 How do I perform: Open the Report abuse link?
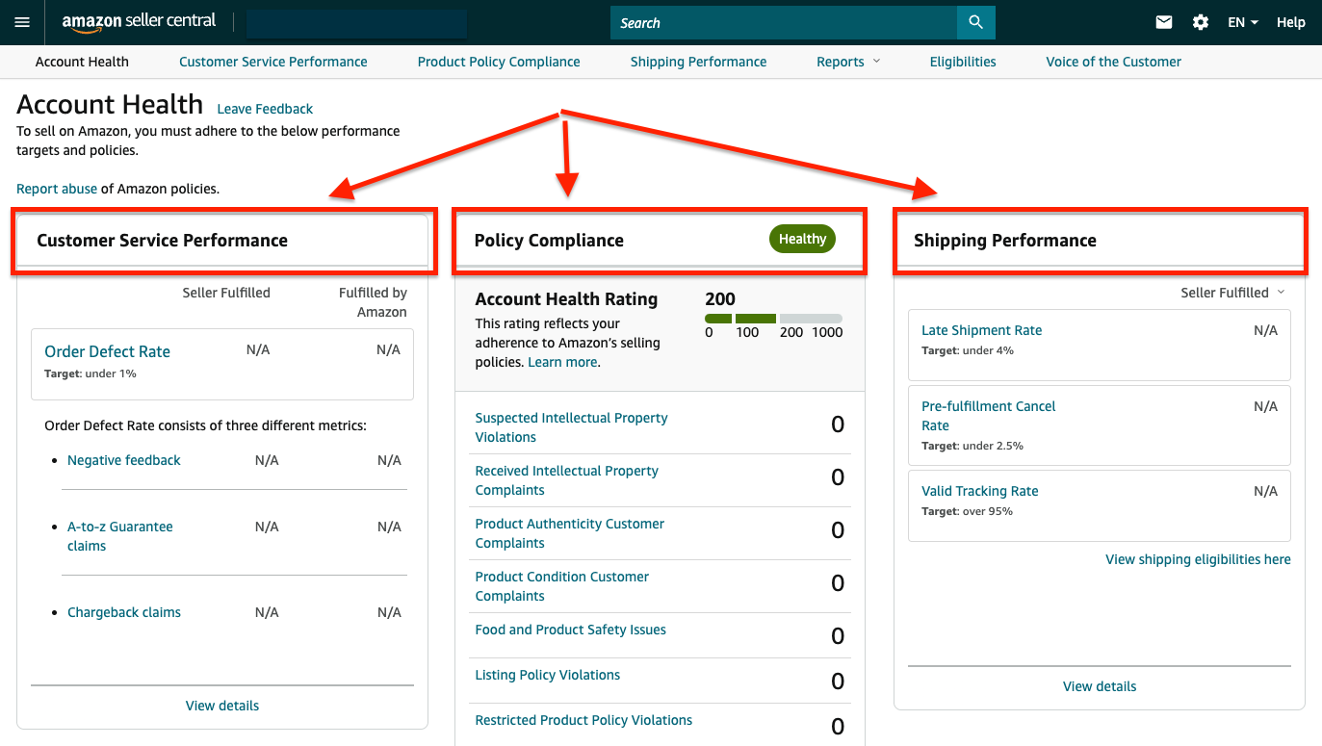point(57,189)
